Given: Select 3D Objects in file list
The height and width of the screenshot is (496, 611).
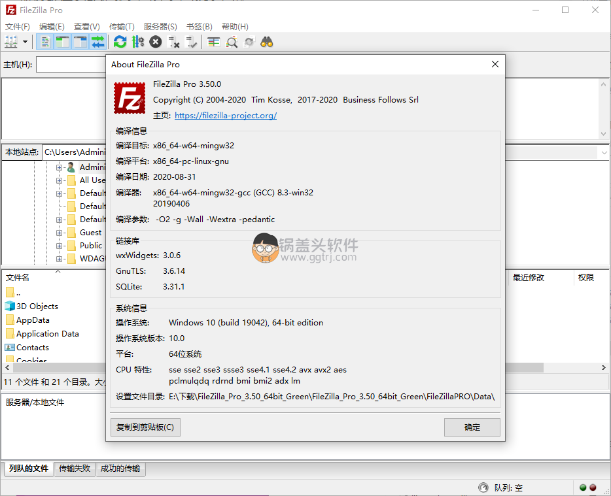Looking at the screenshot, I should click(x=37, y=306).
